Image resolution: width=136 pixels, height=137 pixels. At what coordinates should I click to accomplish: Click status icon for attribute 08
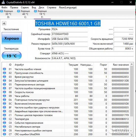tap(5, 92)
